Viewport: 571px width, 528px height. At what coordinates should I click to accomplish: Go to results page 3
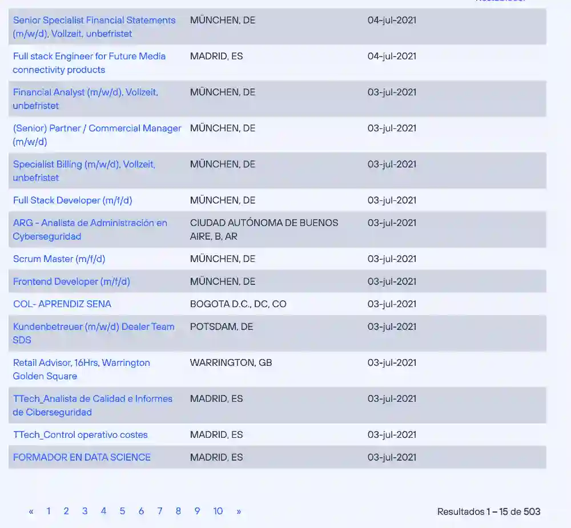coord(85,511)
